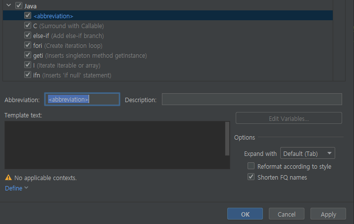This screenshot has height=224, width=354.
Task: Select fori (Create iteration loop) row
Action: pos(168,45)
